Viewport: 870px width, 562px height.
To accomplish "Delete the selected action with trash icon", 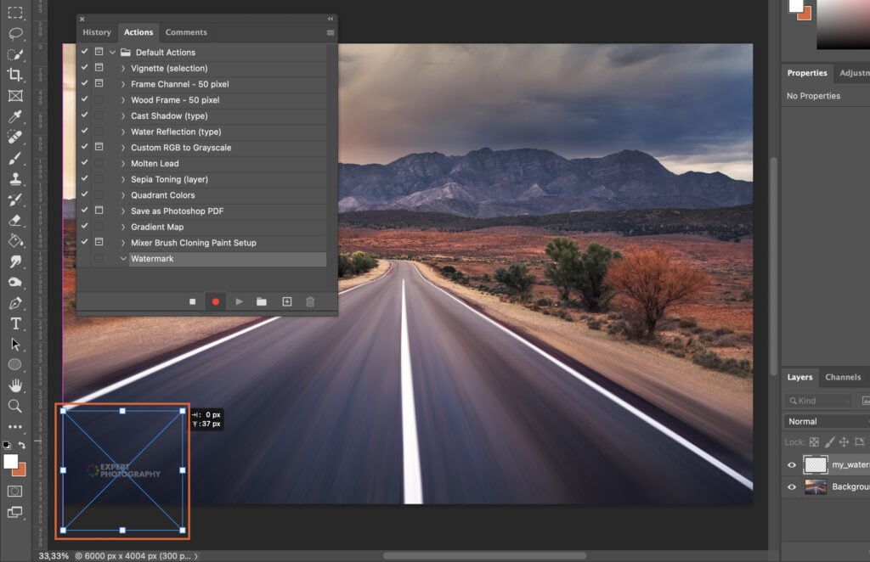I will [x=310, y=301].
